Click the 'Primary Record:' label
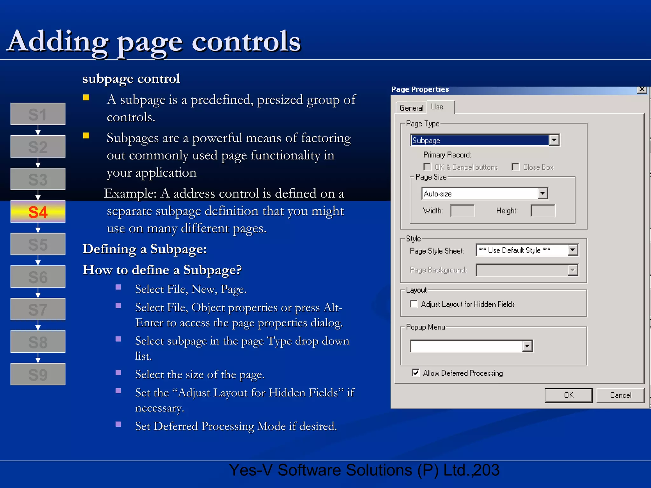 (447, 155)
